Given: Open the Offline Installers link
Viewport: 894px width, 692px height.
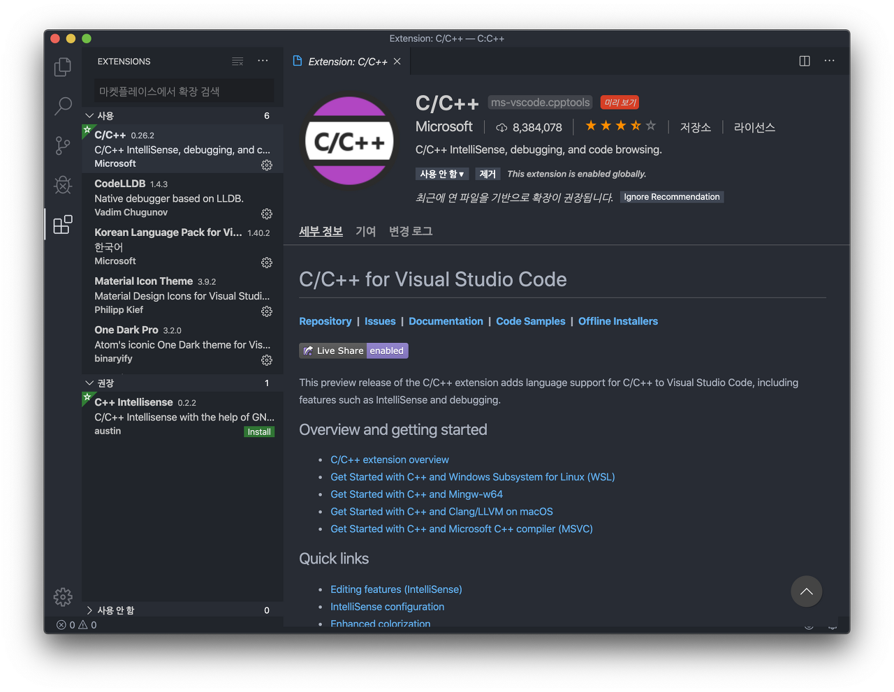Looking at the screenshot, I should (618, 321).
